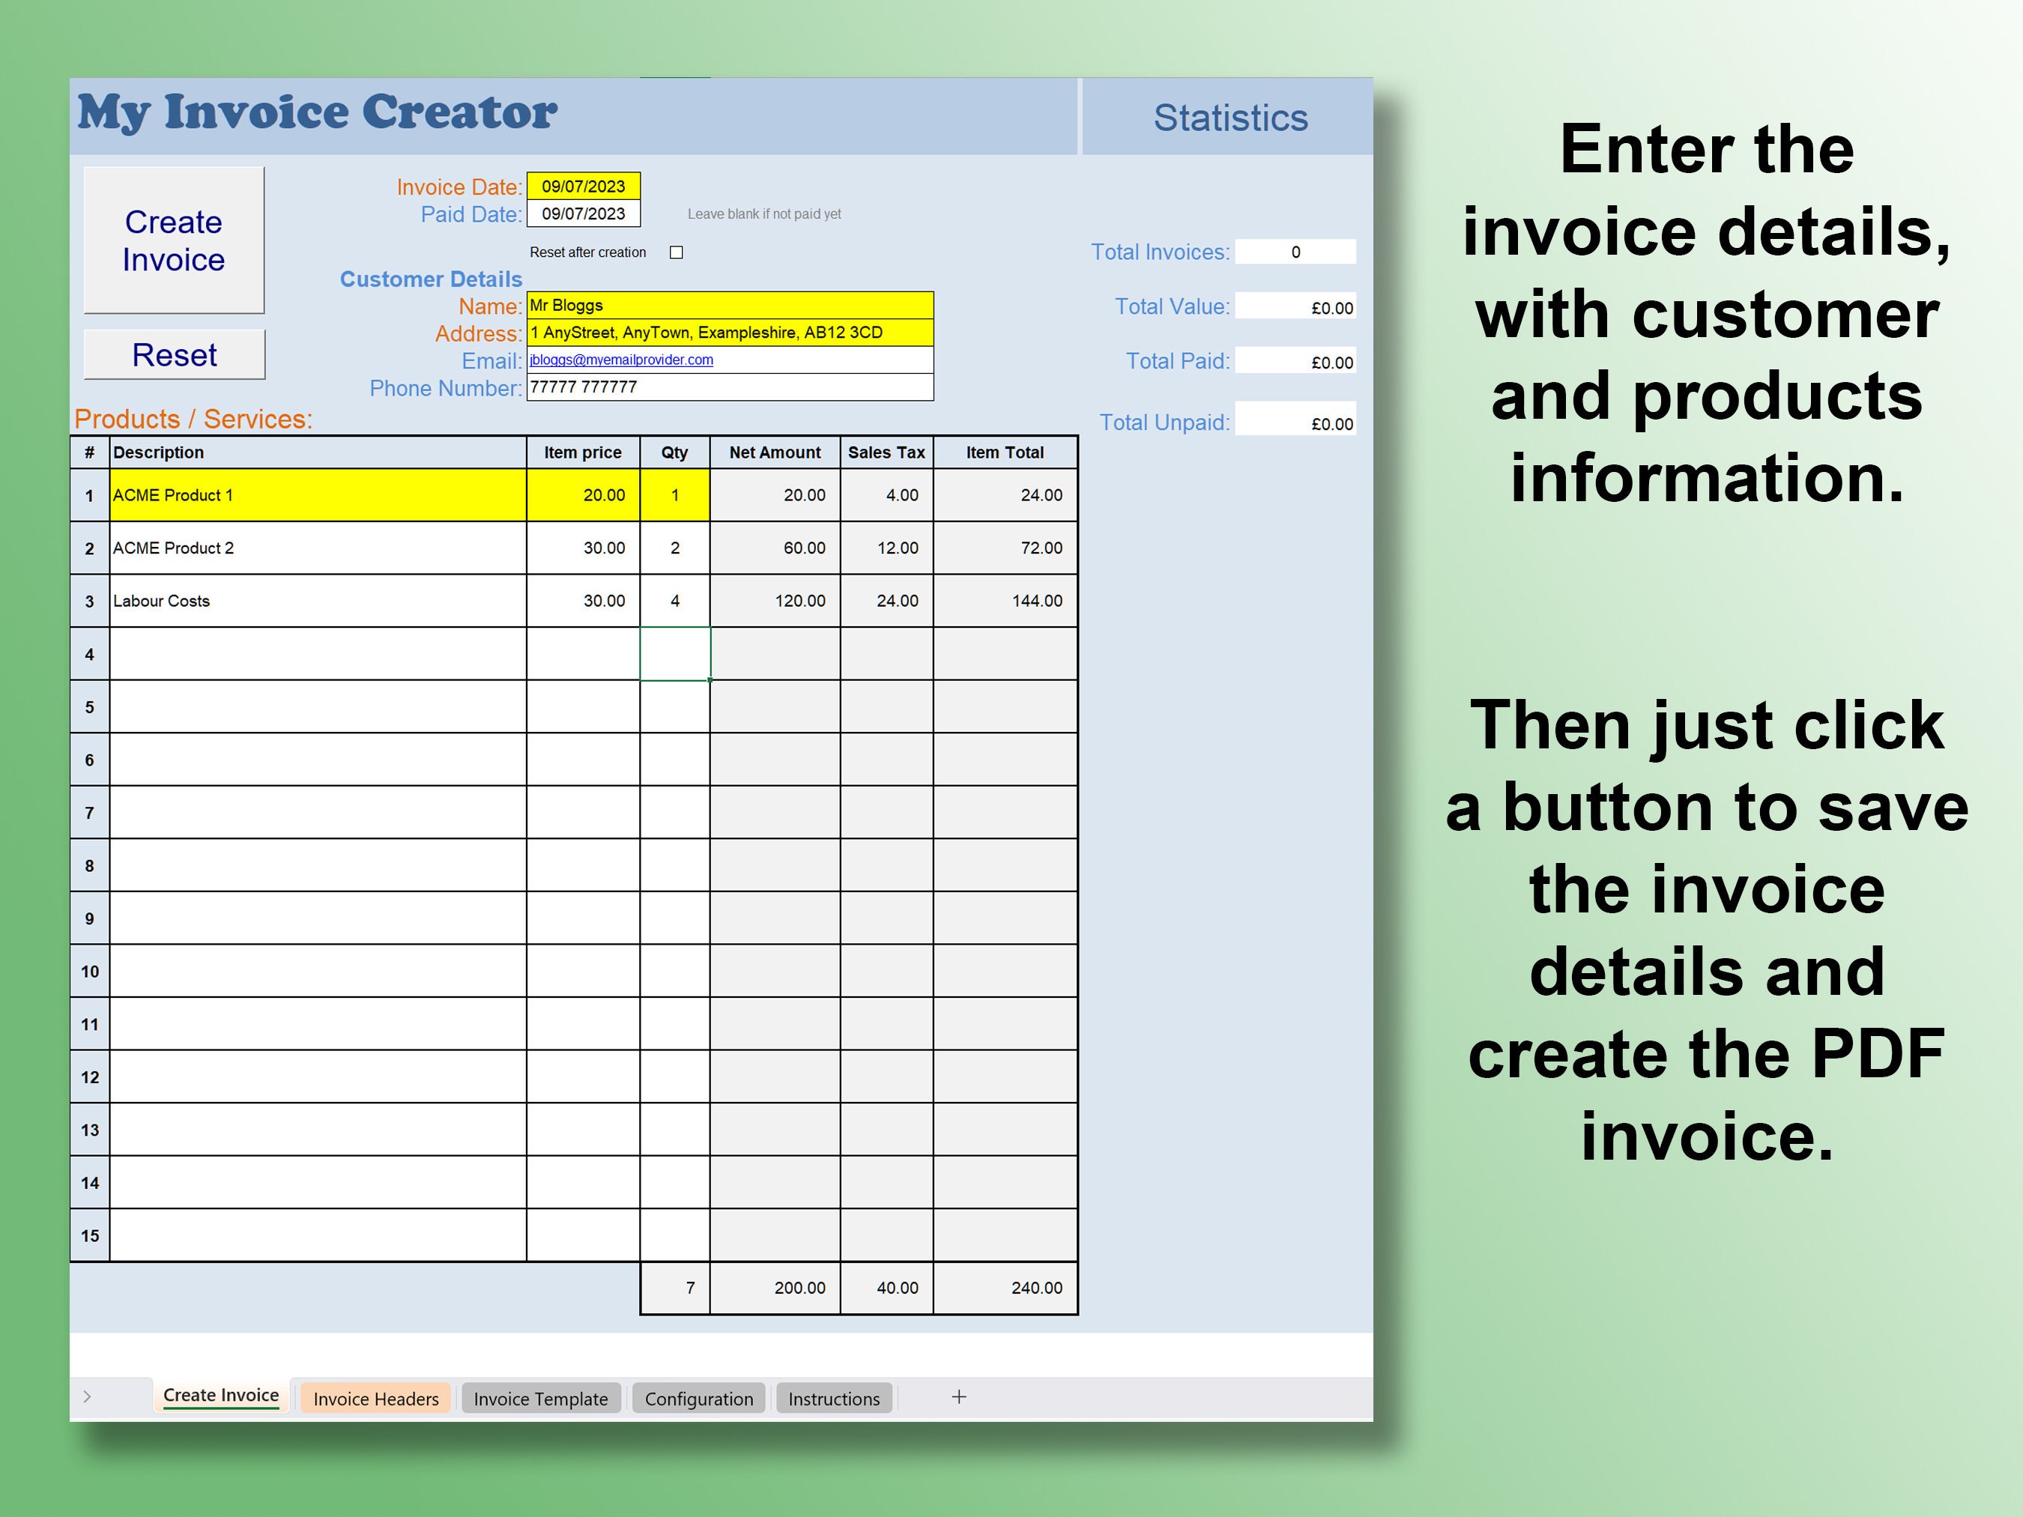Viewport: 2023px width, 1517px height.
Task: Click the Create Invoice button
Action: pyautogui.click(x=173, y=240)
